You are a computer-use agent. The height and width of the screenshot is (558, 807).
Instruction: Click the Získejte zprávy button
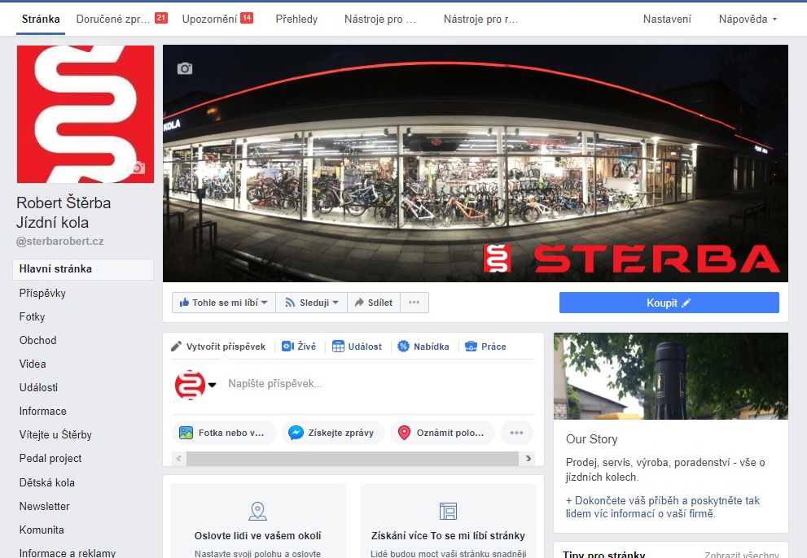[x=334, y=433]
